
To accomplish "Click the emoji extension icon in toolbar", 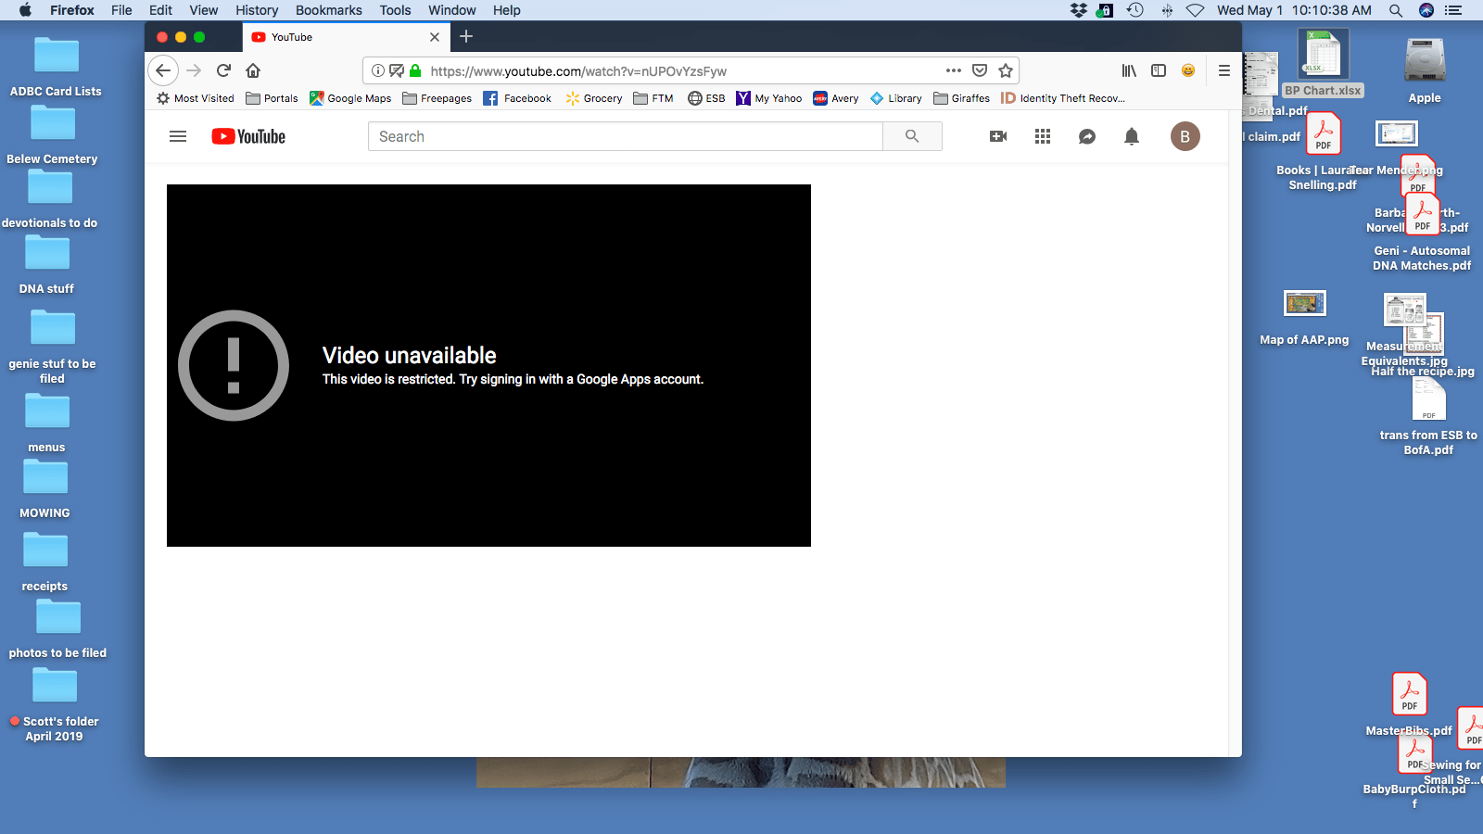I will pyautogui.click(x=1188, y=70).
